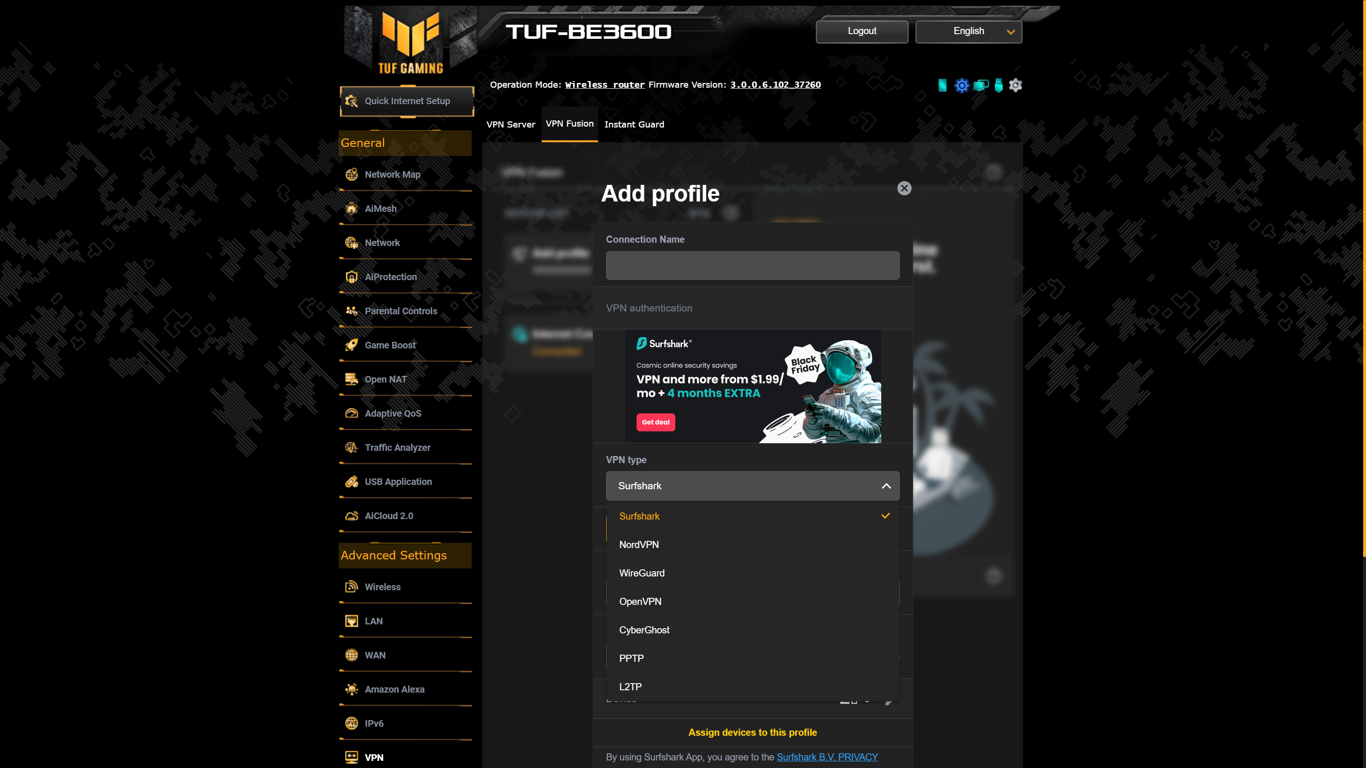Click the Adaptive QoS icon
Image resolution: width=1366 pixels, height=768 pixels.
tap(352, 412)
